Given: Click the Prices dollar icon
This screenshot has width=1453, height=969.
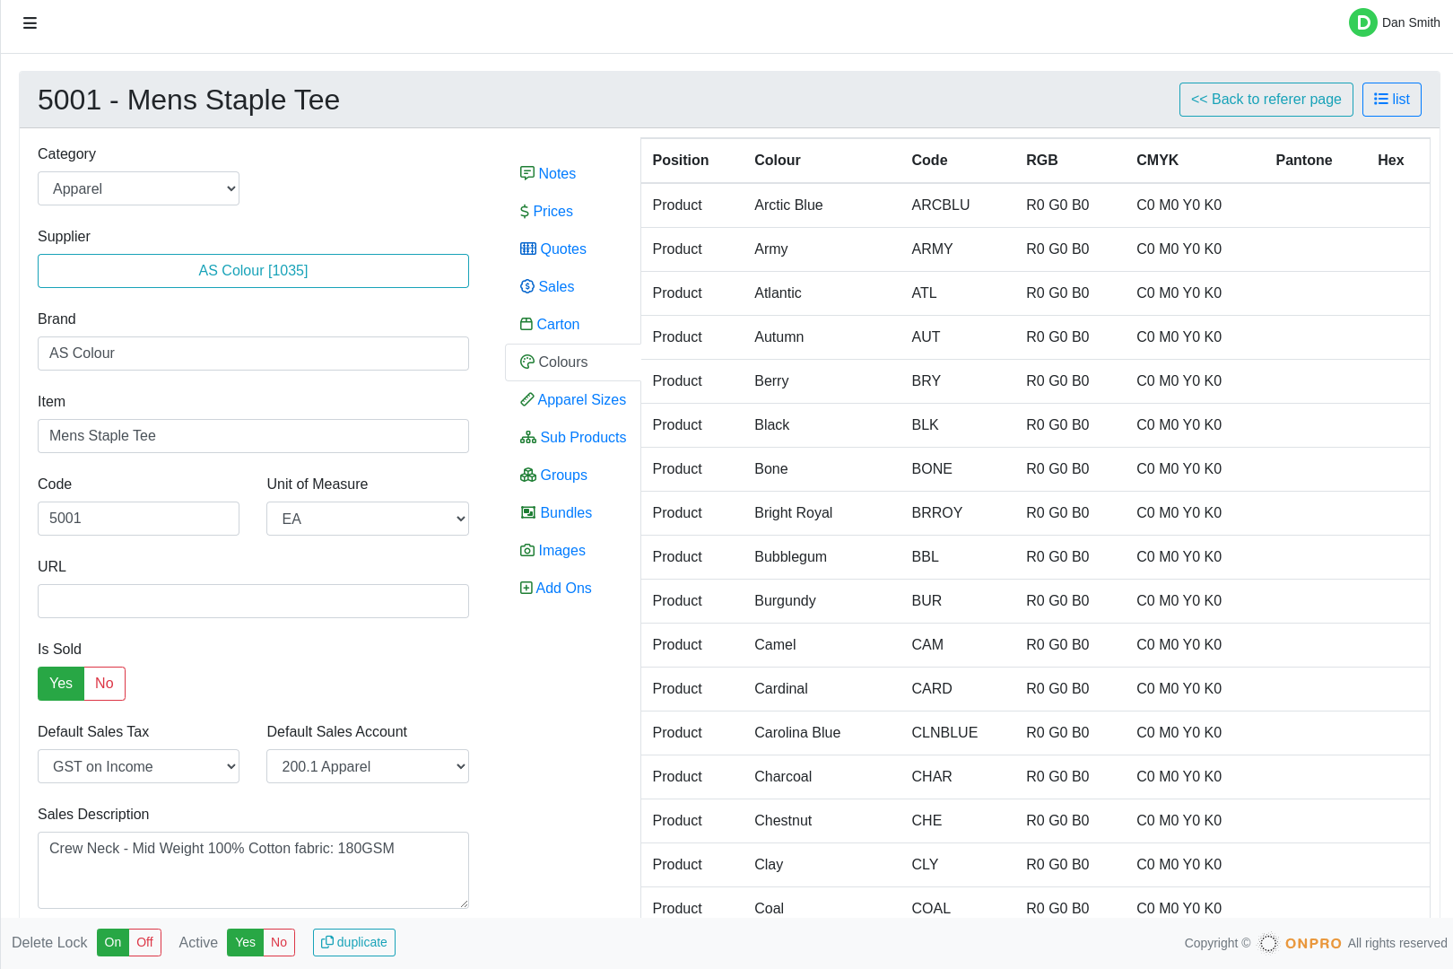Looking at the screenshot, I should 525,211.
